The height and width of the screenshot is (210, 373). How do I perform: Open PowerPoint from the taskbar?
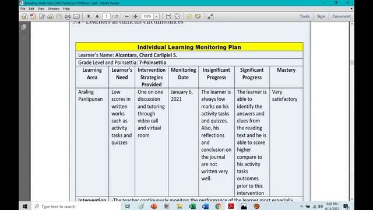pyautogui.click(x=154, y=206)
